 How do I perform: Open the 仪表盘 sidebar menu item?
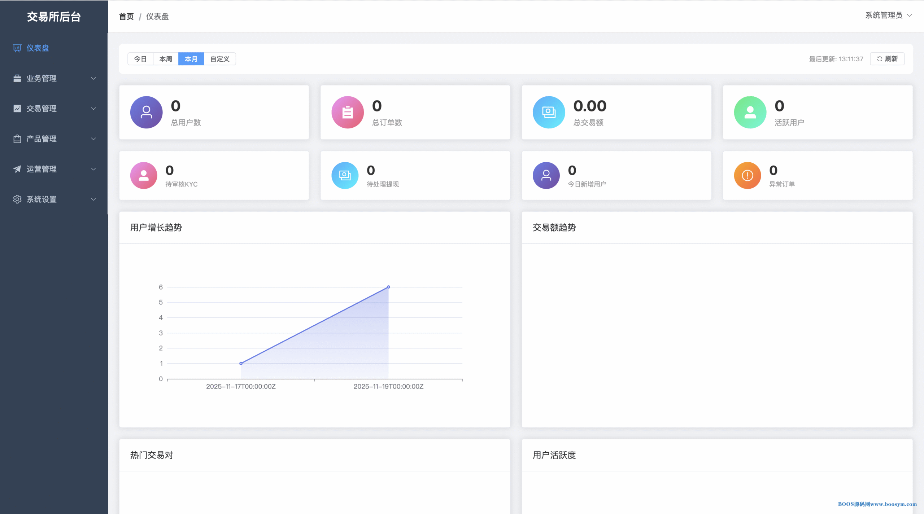point(38,48)
